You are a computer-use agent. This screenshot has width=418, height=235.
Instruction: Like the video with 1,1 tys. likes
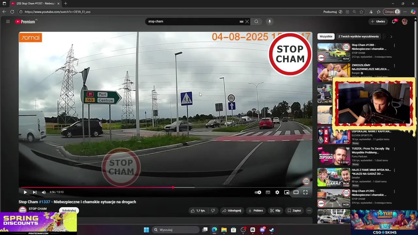coord(198,211)
